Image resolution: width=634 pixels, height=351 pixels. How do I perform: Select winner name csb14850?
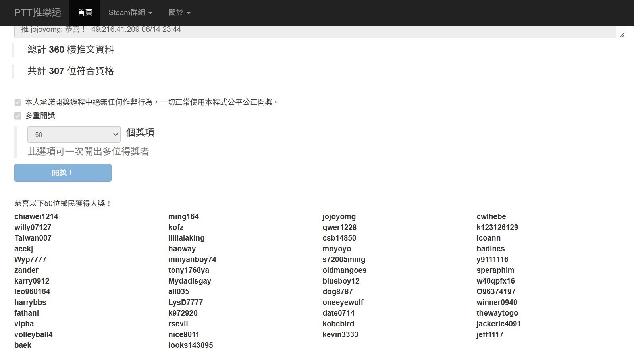(339, 238)
